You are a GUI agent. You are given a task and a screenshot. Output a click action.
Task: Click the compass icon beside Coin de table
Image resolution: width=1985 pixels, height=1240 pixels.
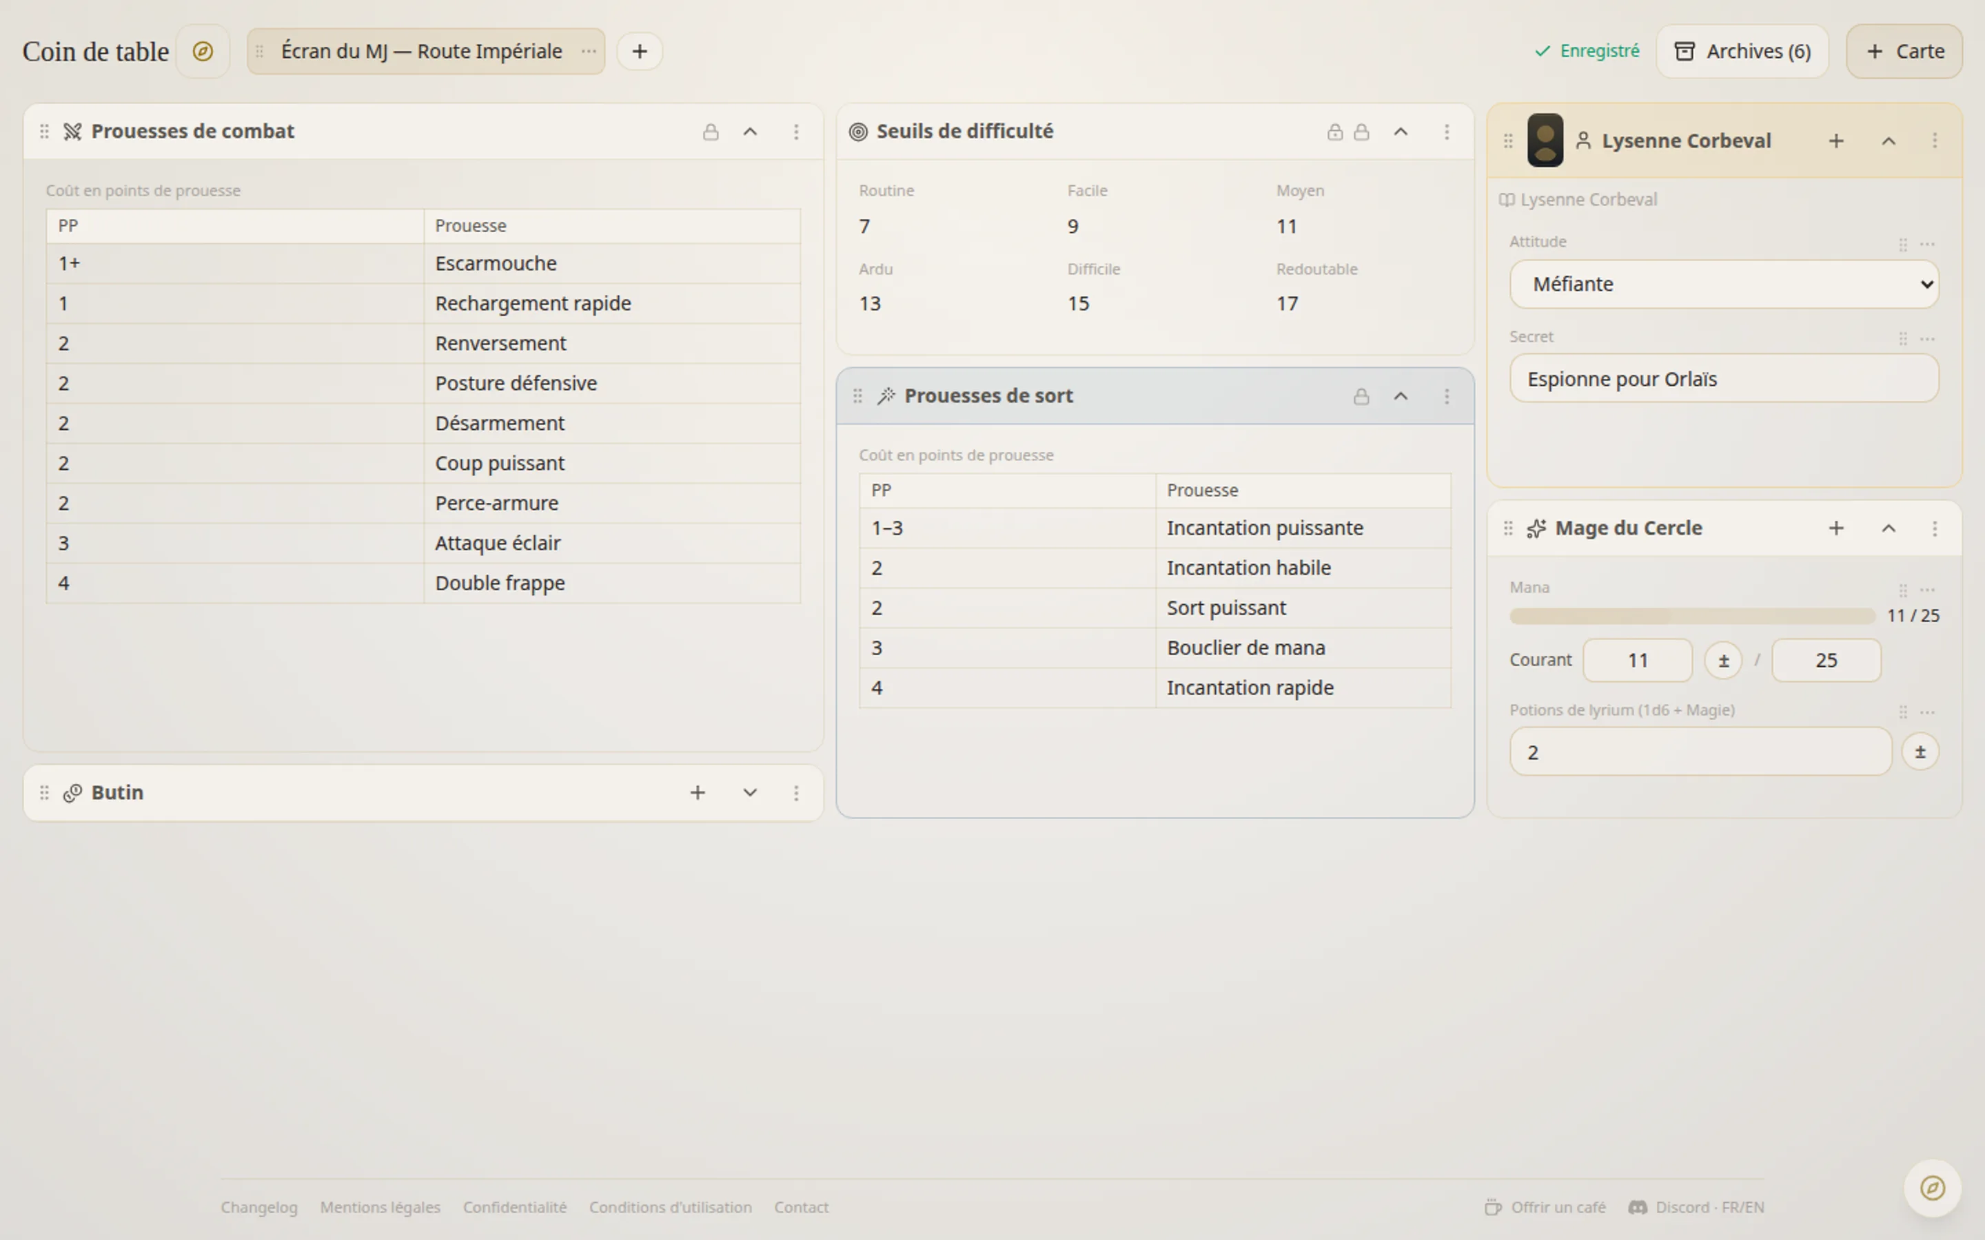coord(203,52)
